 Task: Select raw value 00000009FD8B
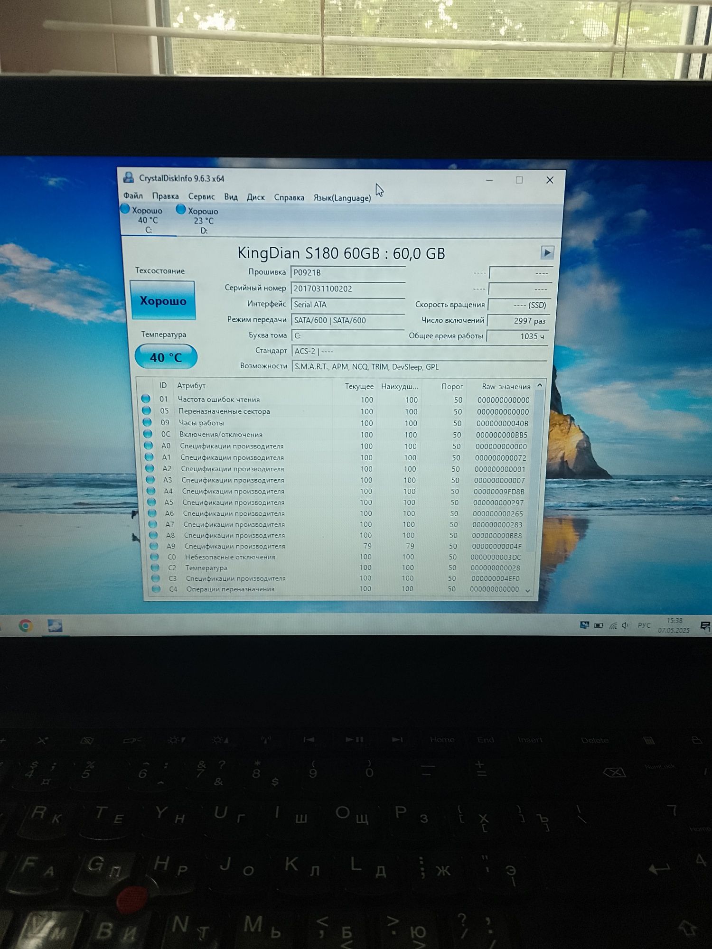pos(499,492)
